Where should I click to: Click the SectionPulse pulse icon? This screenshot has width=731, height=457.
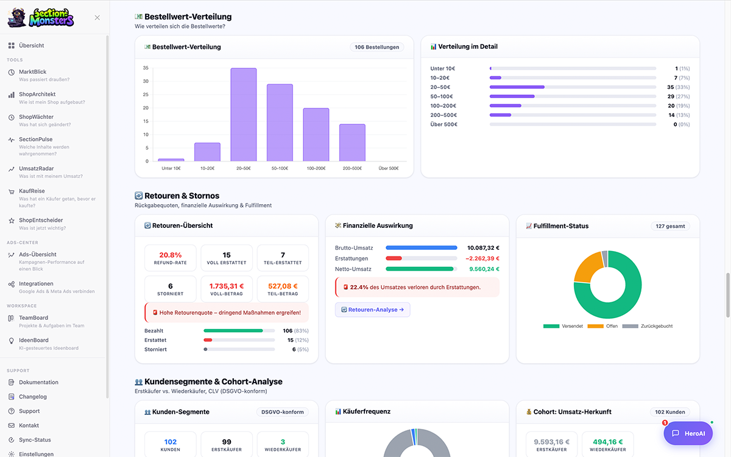click(12, 140)
